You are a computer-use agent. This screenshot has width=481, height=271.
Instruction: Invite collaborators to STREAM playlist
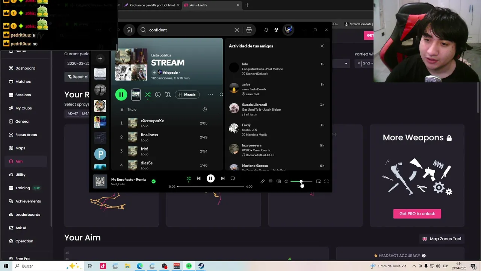click(168, 94)
